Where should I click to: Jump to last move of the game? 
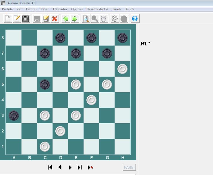(x=80, y=167)
